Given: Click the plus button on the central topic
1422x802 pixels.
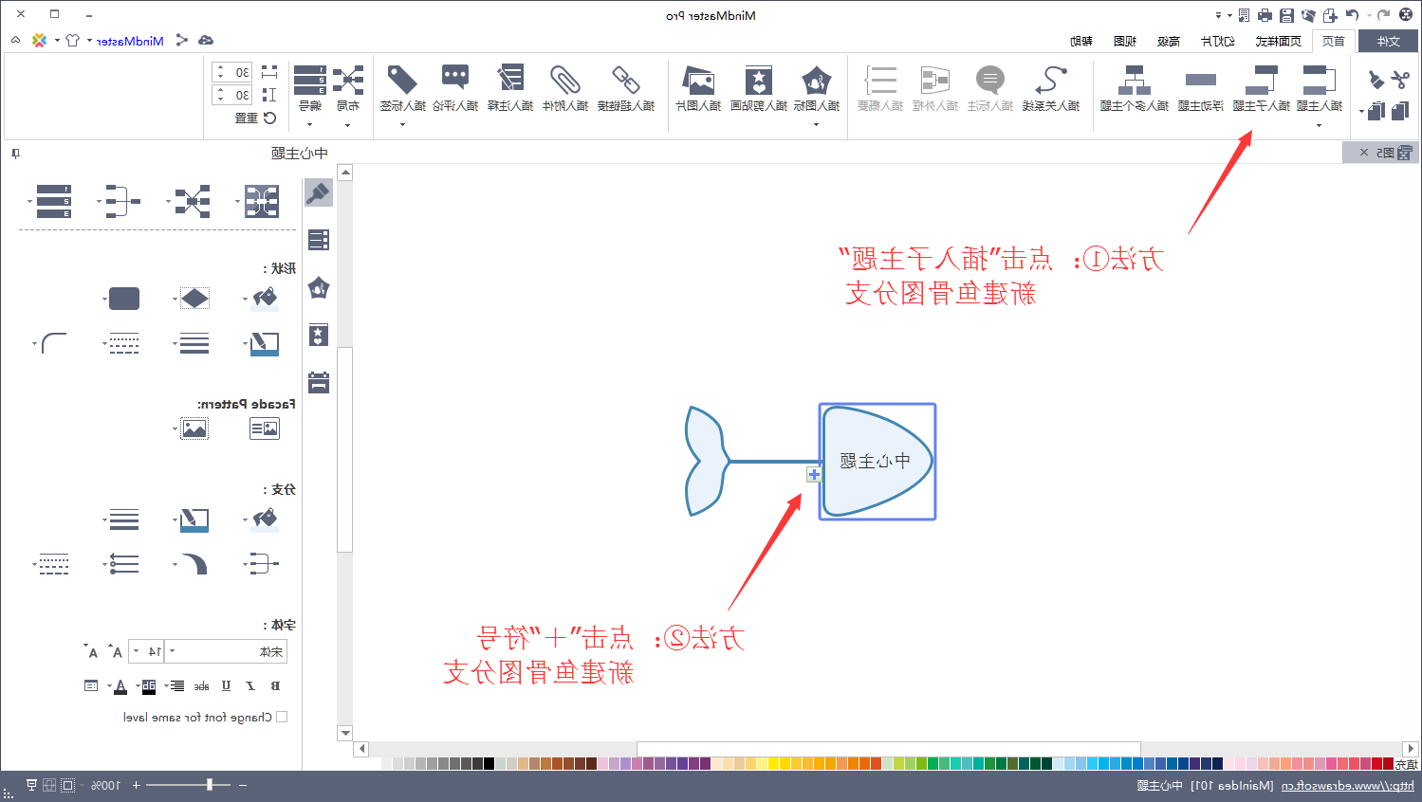Looking at the screenshot, I should (x=814, y=474).
